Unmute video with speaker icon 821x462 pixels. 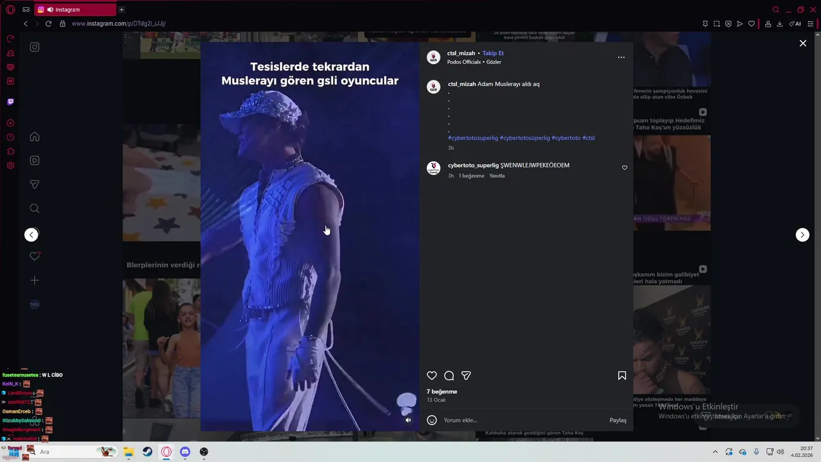408,420
